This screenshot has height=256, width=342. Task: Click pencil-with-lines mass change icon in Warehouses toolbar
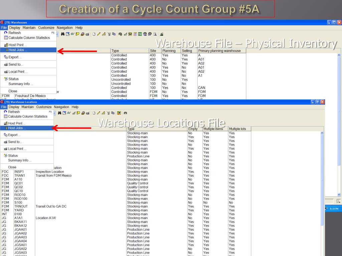104,34
